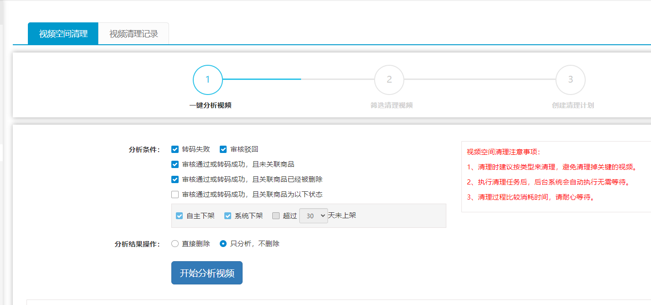651x305 pixels.
Task: Toggle the 自主下架 checkbox
Action: point(180,216)
